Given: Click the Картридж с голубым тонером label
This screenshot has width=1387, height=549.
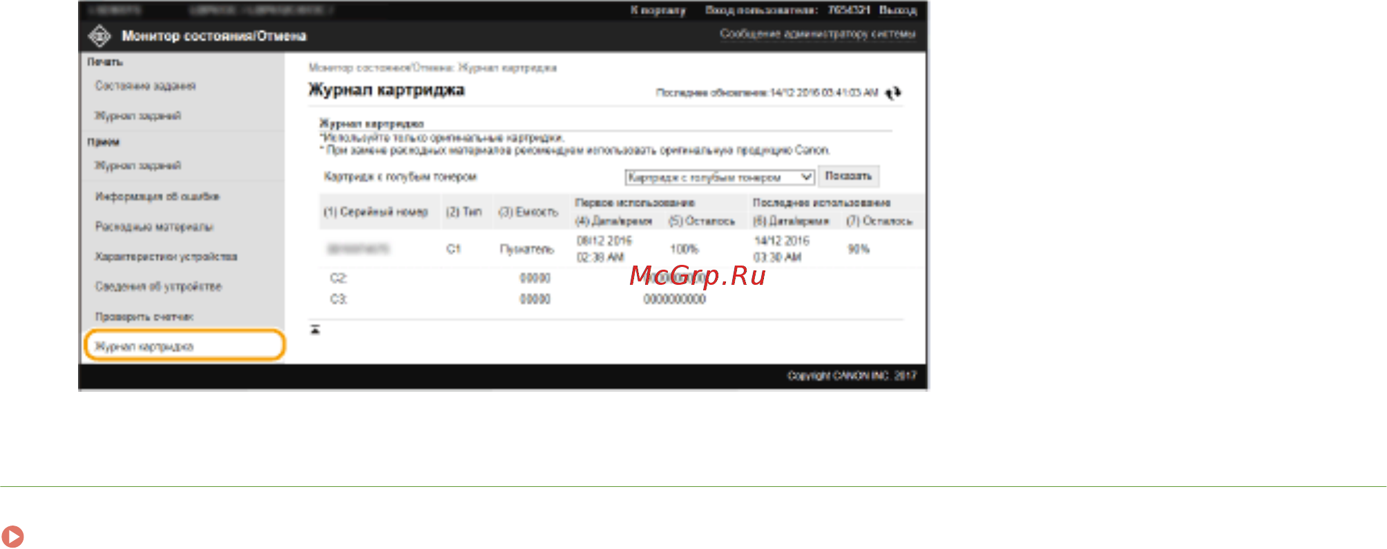Looking at the screenshot, I should (400, 177).
